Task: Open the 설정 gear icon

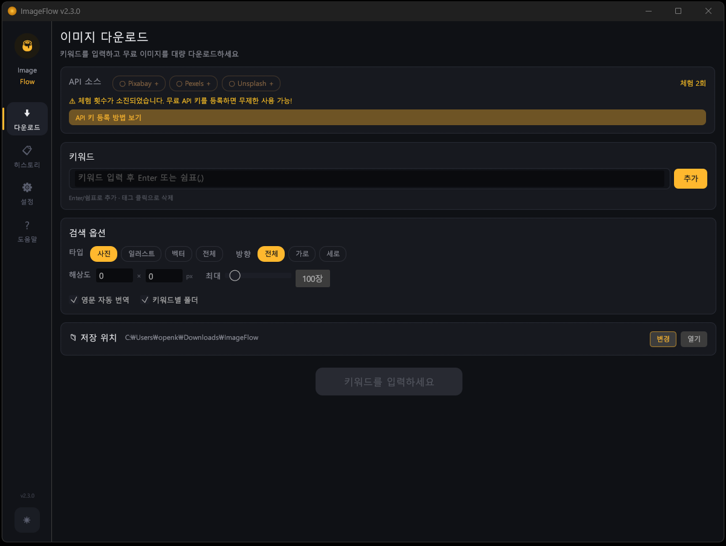Action: click(27, 187)
